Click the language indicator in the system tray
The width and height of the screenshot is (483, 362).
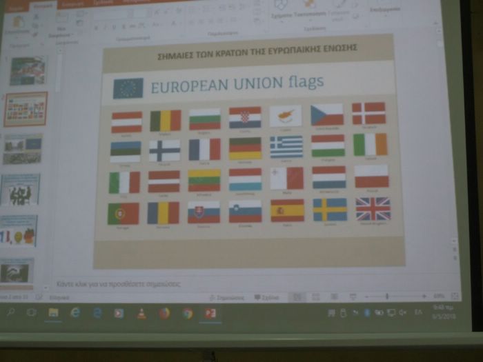click(x=418, y=312)
